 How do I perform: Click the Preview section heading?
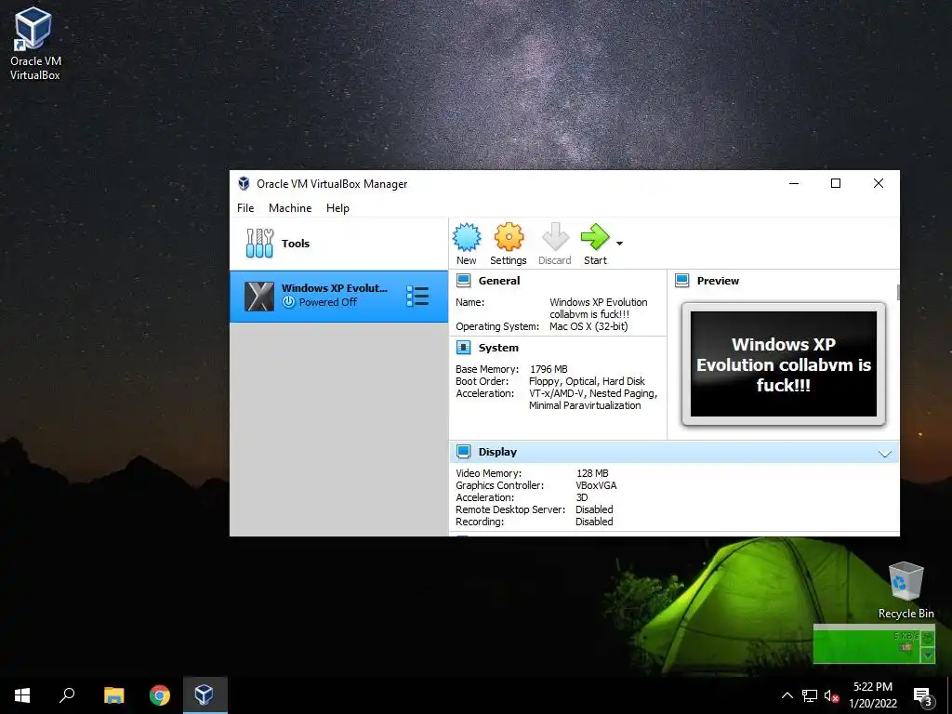(718, 281)
